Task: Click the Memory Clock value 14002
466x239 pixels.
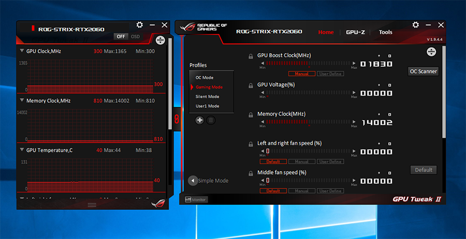Action: (x=376, y=123)
